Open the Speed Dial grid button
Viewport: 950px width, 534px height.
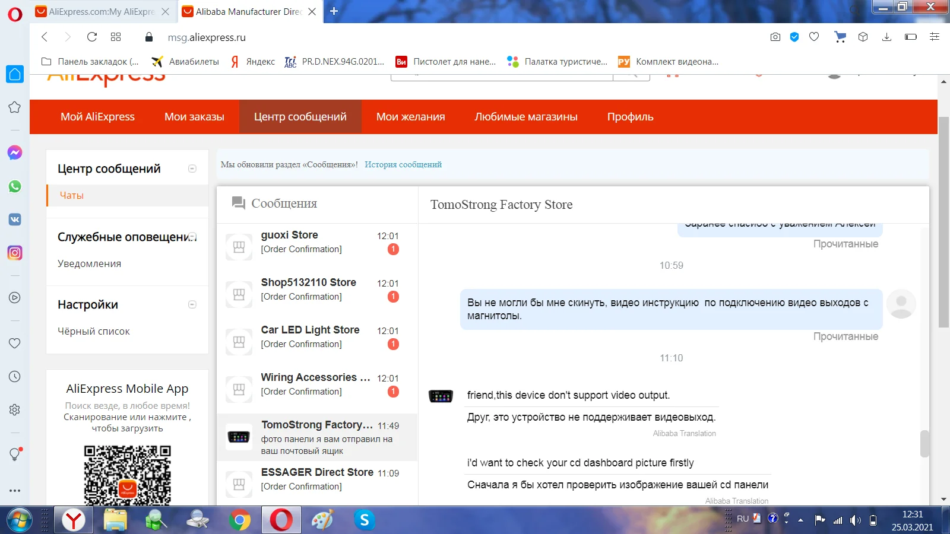[x=116, y=37]
